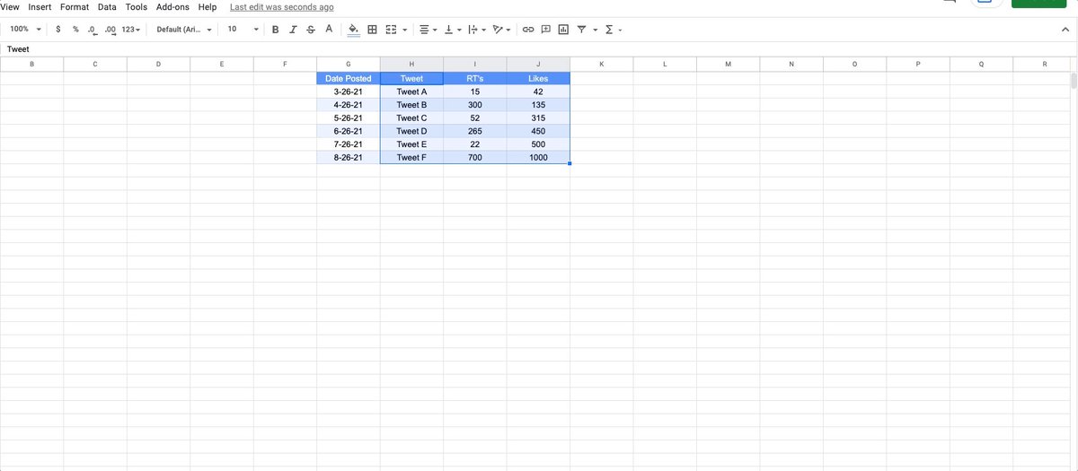Select the 'Tweet F' cell

(411, 157)
